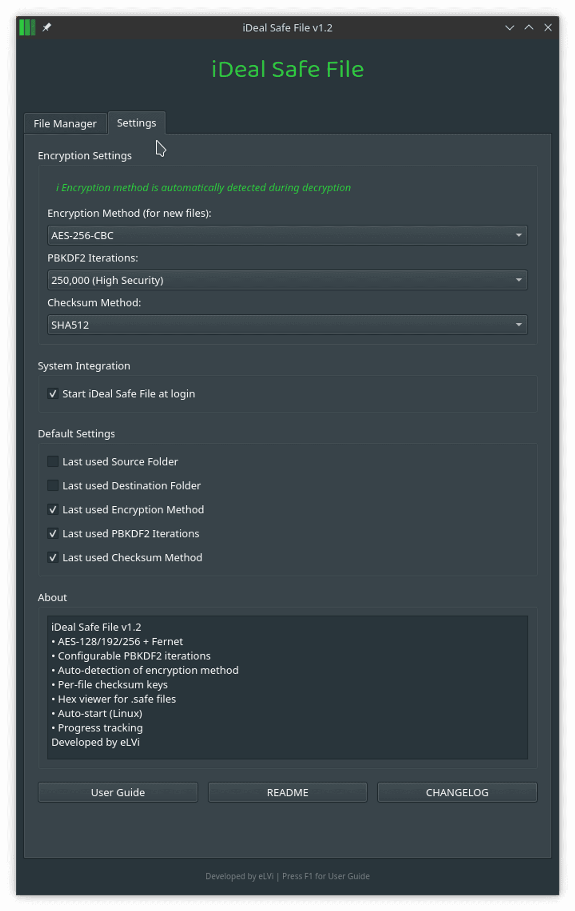575x911 pixels.
Task: Disable Start iDeal Safe File at login
Action: pyautogui.click(x=53, y=394)
